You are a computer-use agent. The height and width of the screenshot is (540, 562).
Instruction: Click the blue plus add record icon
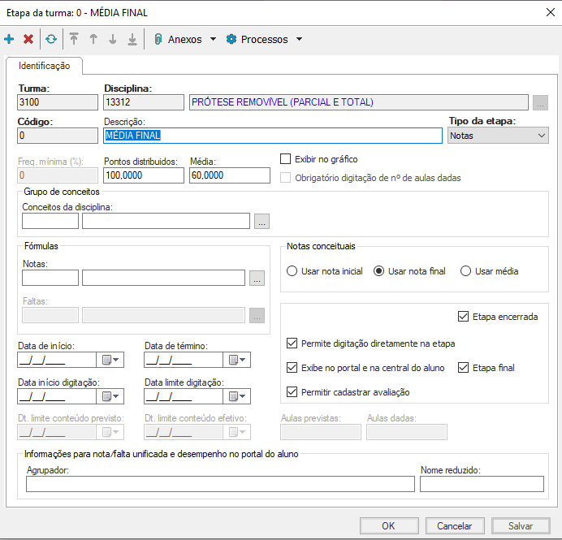pos(9,39)
